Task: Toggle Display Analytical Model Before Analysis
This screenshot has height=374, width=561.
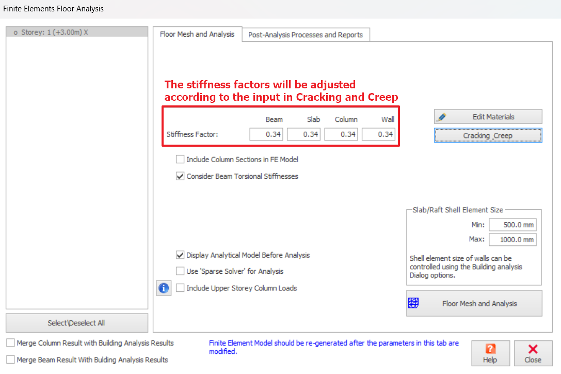Action: 180,255
